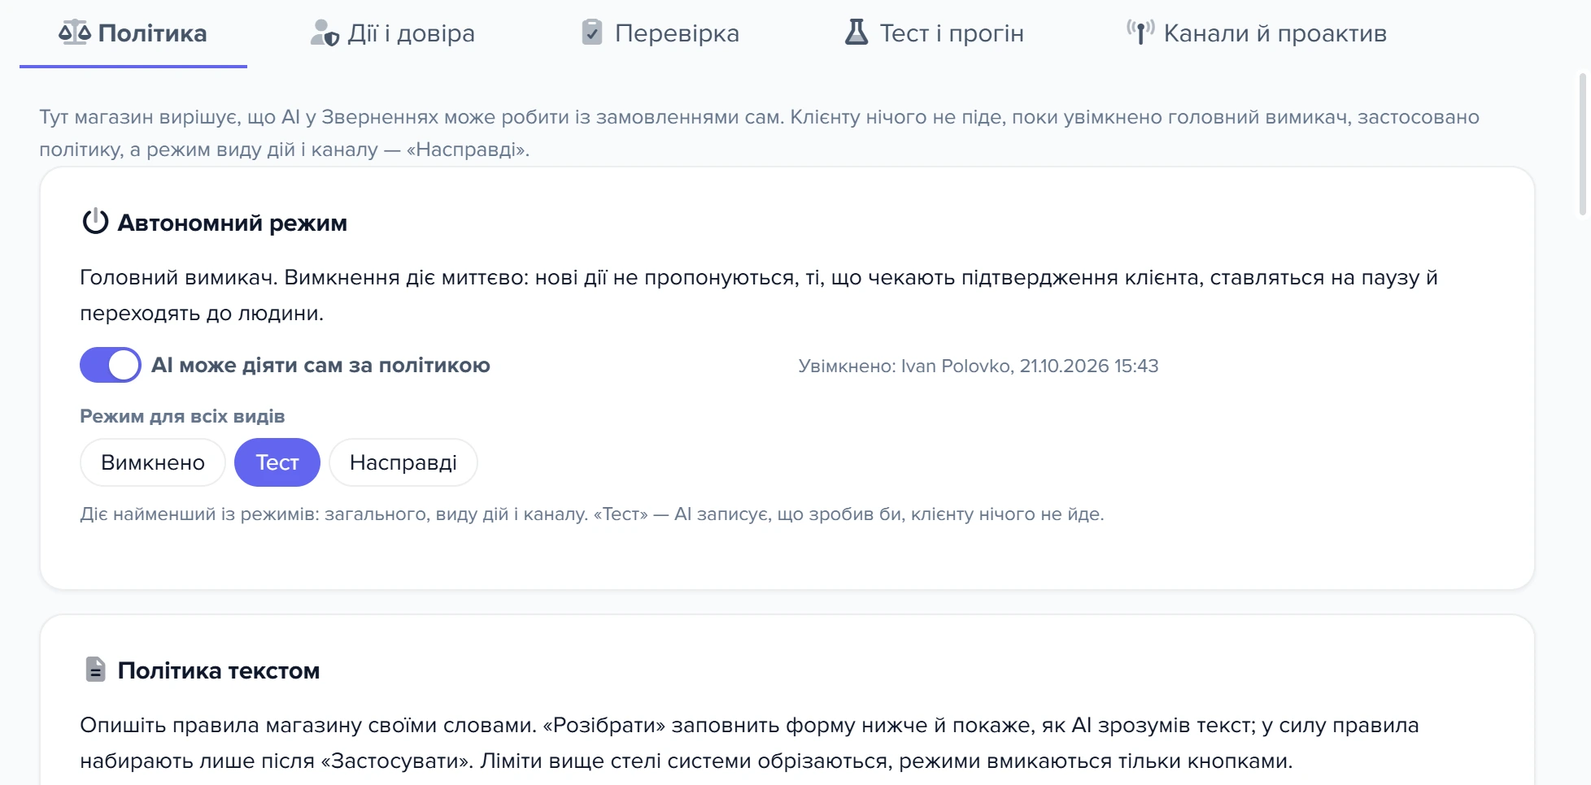Click the user-shield icon on Дії і довіра
The image size is (1591, 785).
pos(325,33)
